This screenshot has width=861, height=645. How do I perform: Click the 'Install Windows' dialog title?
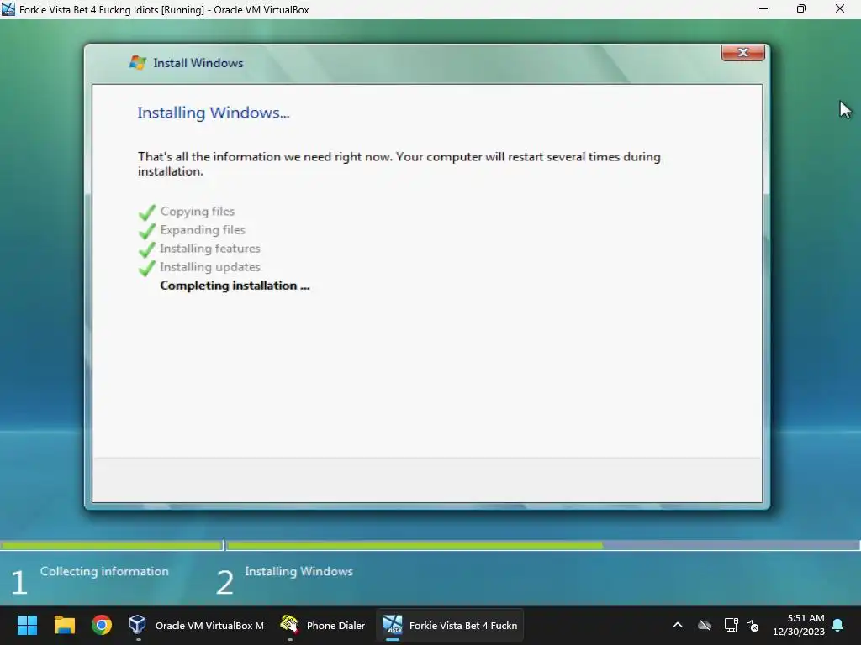[198, 63]
